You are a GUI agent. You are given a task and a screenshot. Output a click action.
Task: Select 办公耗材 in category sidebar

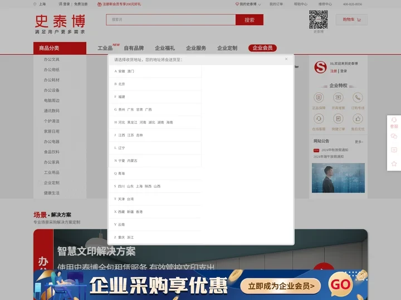click(x=52, y=80)
